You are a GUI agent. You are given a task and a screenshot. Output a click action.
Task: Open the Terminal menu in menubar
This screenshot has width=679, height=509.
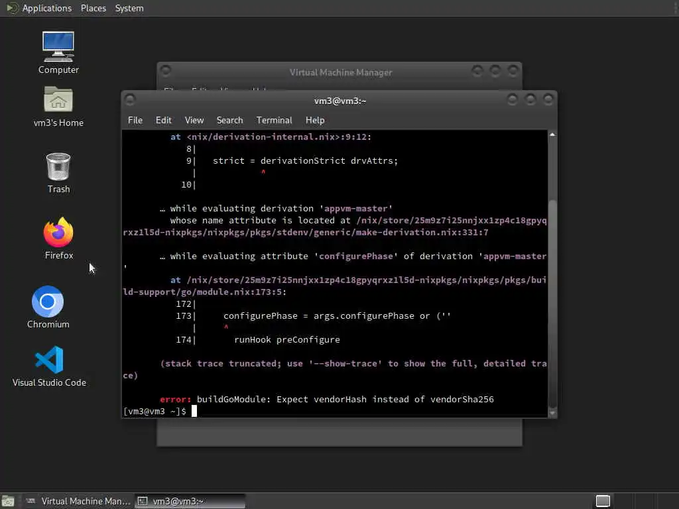coord(274,121)
